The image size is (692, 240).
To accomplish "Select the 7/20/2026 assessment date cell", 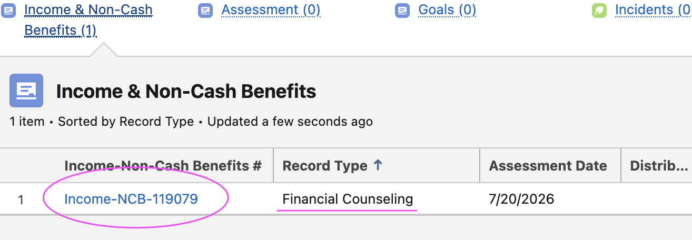I will (x=521, y=199).
